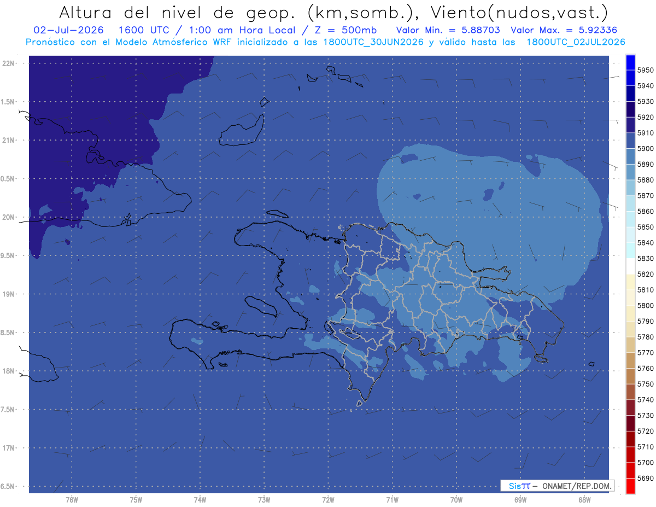
Task: Click the '76W' longitude label
Action: coord(72,499)
